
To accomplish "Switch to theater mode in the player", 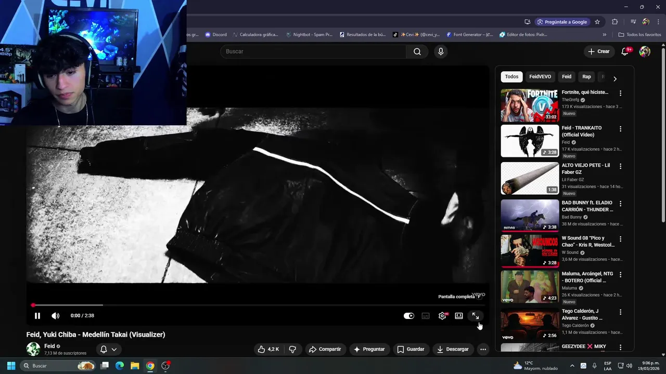I will 459,316.
